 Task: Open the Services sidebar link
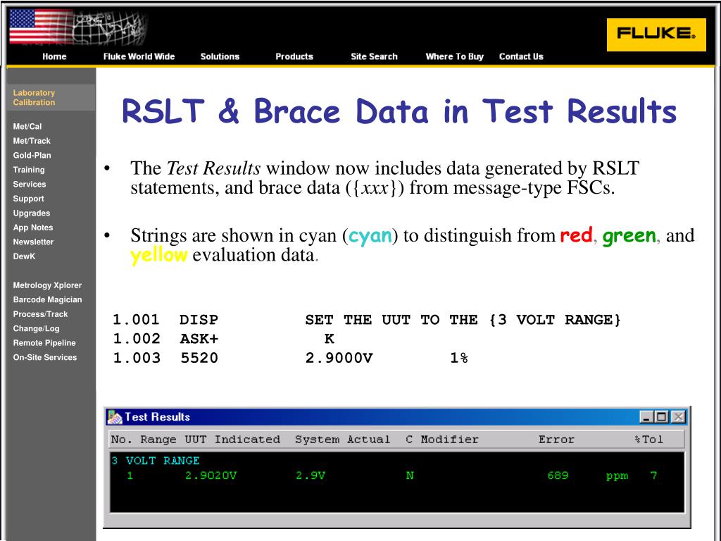tap(30, 184)
